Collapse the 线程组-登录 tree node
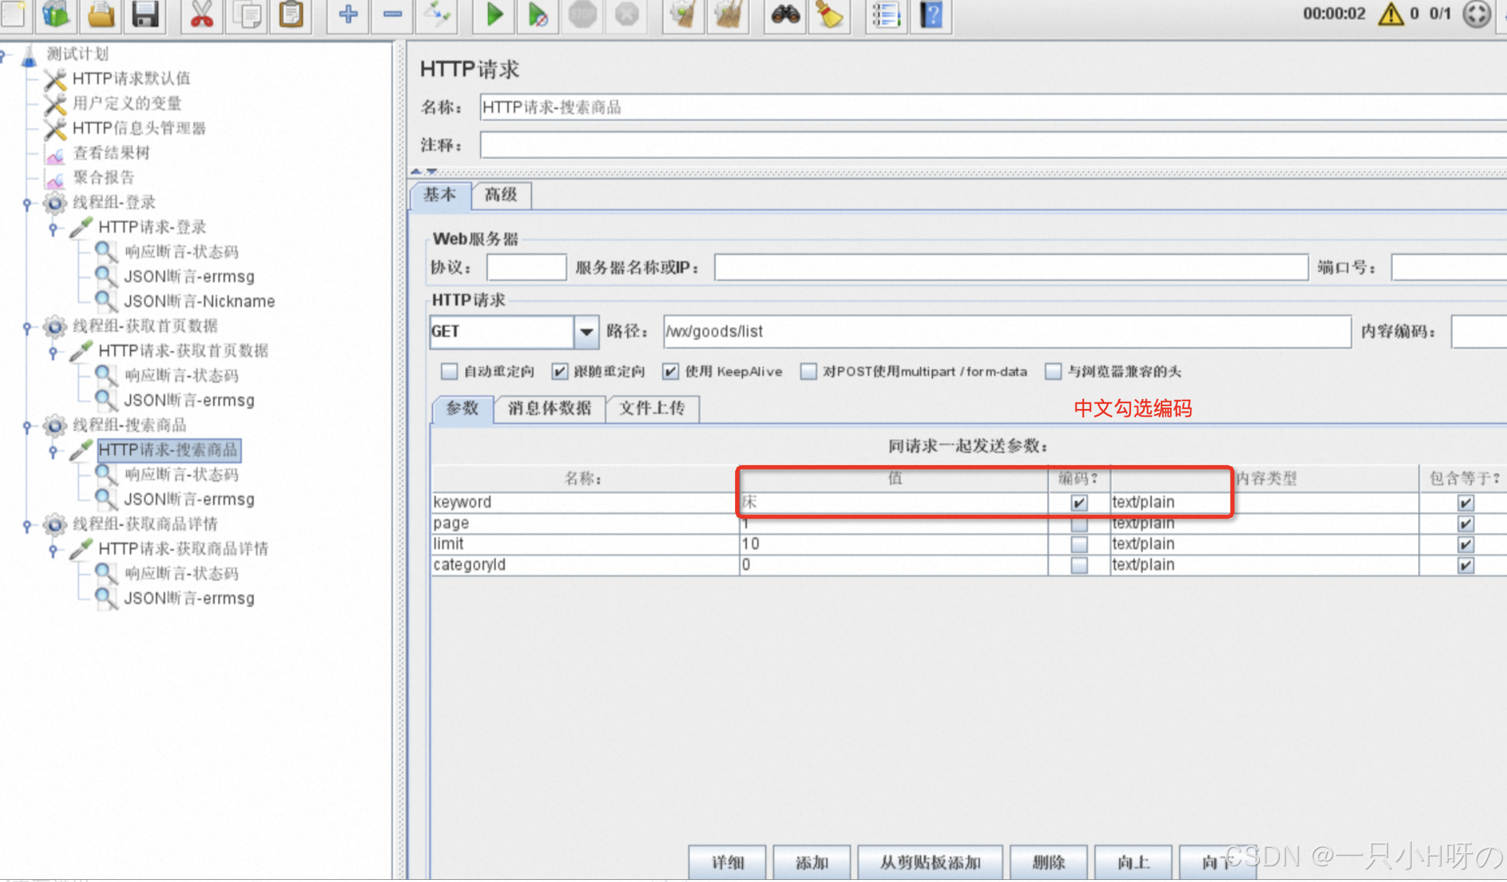Viewport: 1507px width, 882px height. [27, 204]
